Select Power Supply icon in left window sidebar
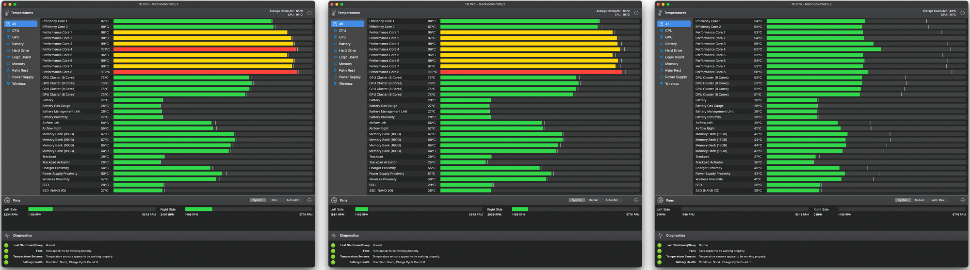 tap(8, 77)
